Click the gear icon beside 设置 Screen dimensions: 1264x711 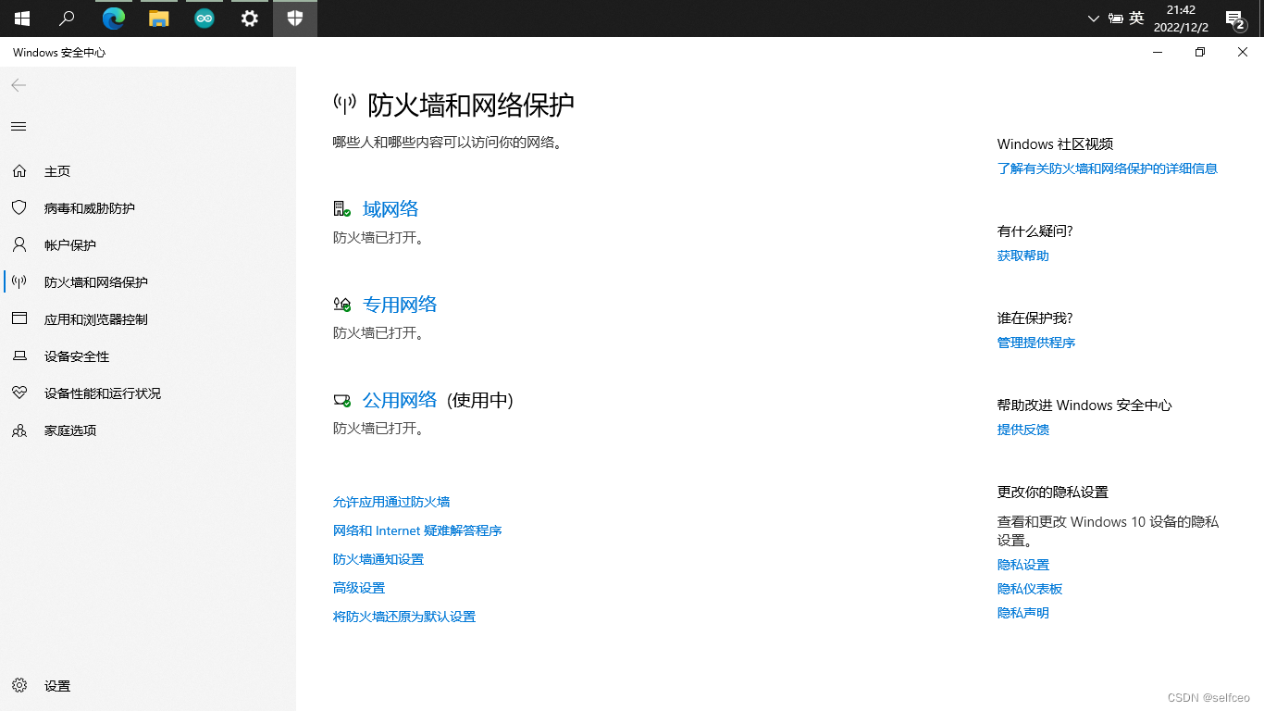tap(19, 686)
